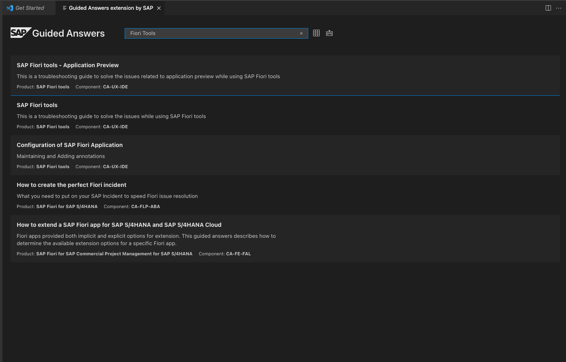Screen dimensions: 566x362
Task: Open the 'SAP Fiori tools' troubleshooting guide
Action: click(x=37, y=105)
